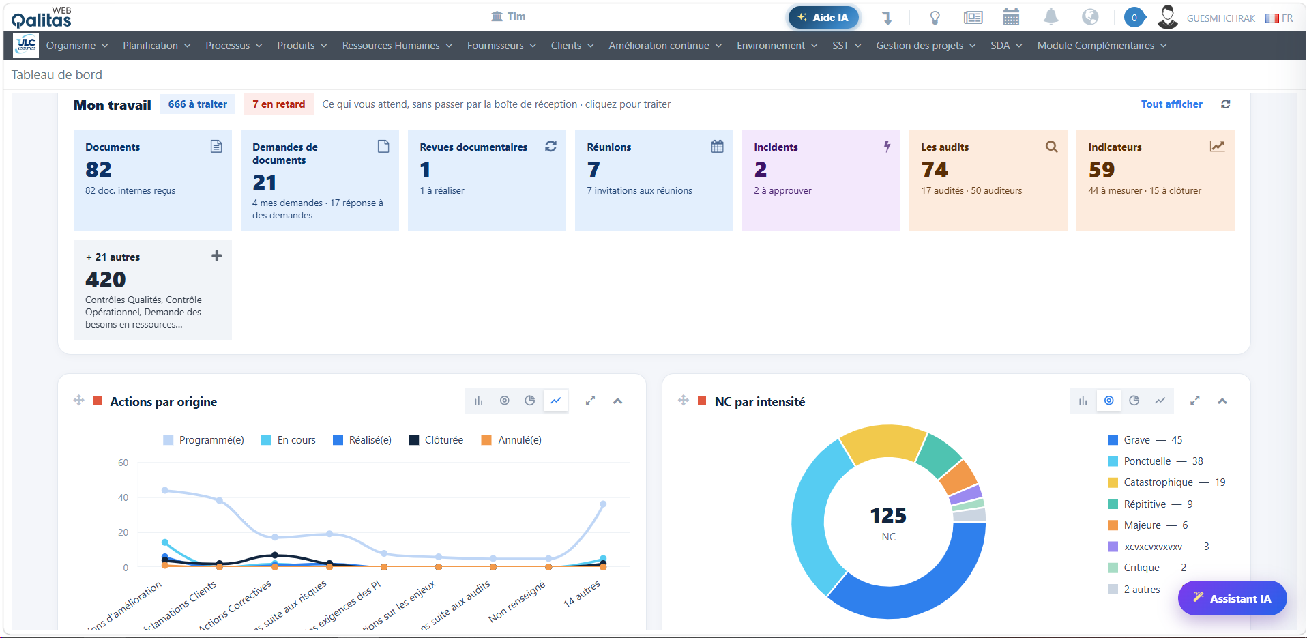Switch NC par intensité to line chart
1307x638 pixels.
tap(1160, 401)
